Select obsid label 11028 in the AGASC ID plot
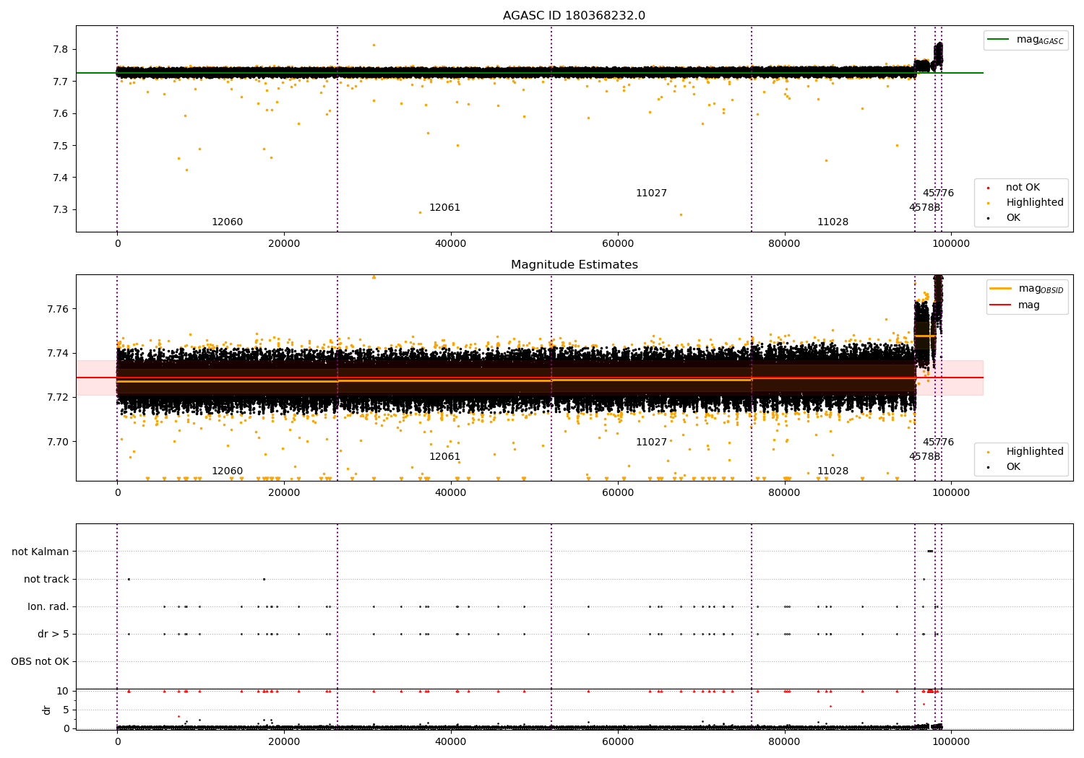The image size is (1084, 758). click(x=833, y=222)
